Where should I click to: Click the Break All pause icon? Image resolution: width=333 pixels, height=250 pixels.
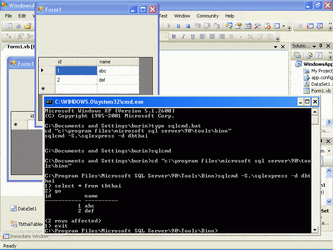click(178, 26)
